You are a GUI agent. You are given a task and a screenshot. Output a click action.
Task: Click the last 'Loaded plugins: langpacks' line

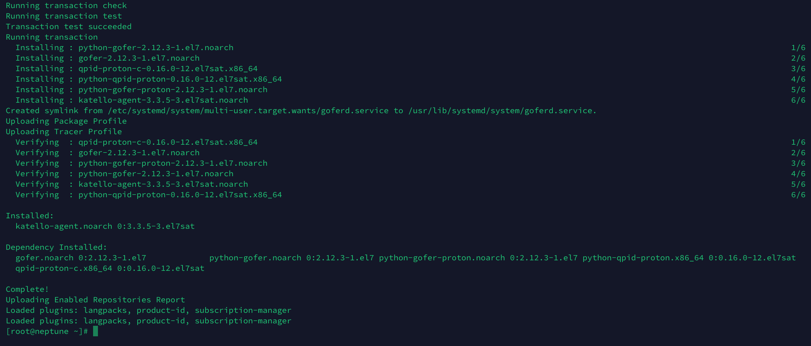[149, 321]
